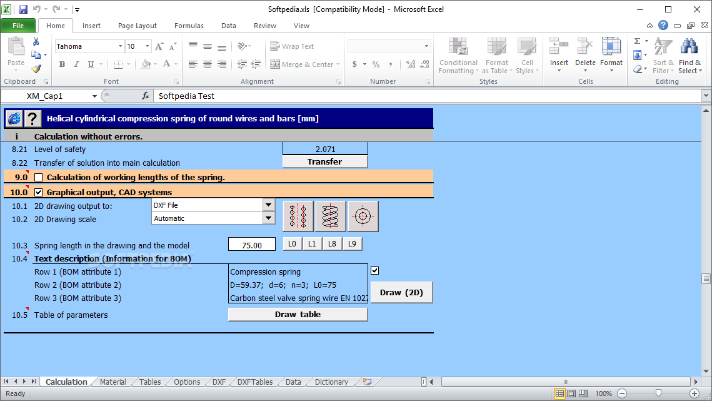Viewport: 712px width, 401px height.
Task: Open Conditional Formatting menu
Action: pos(458,56)
